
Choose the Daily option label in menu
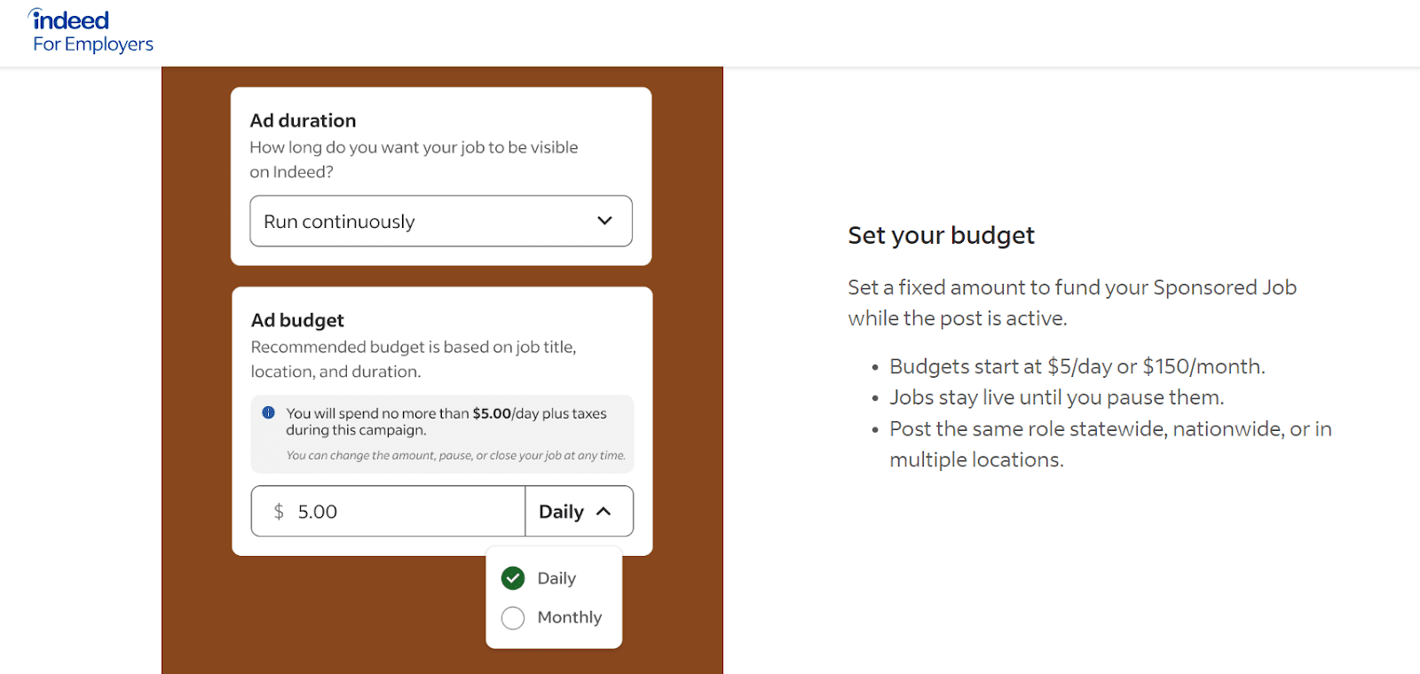pyautogui.click(x=556, y=578)
